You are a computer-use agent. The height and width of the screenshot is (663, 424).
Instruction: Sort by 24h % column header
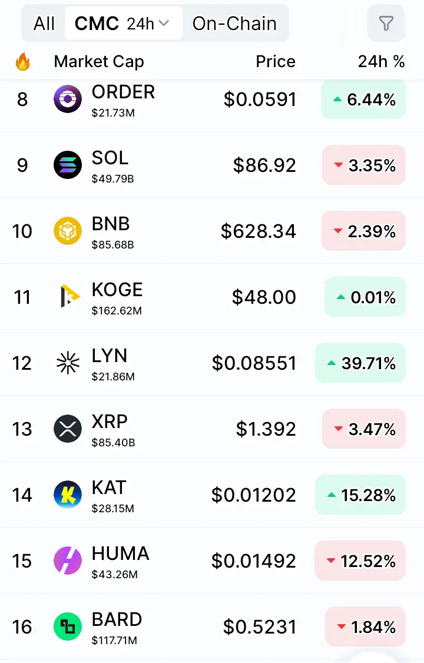pos(381,61)
